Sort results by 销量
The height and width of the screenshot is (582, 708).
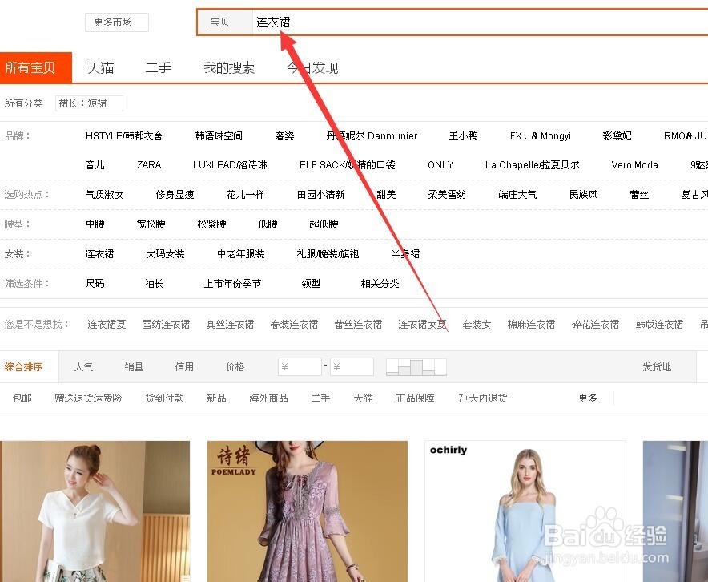[x=134, y=367]
